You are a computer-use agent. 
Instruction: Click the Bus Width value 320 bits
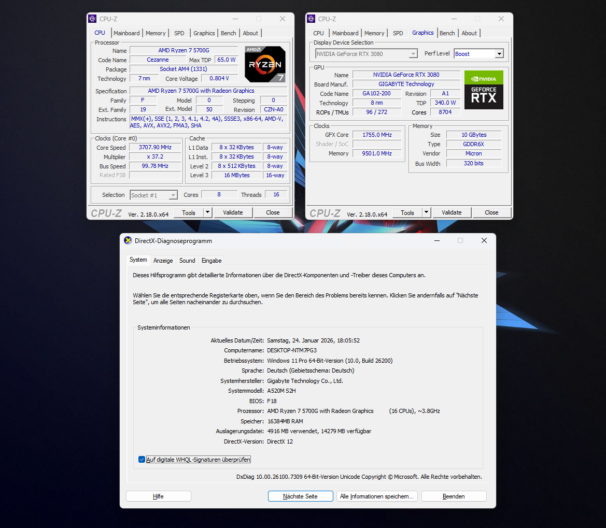[473, 163]
